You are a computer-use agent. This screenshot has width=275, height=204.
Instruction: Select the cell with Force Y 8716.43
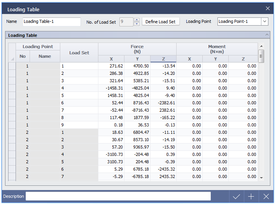tap(137, 103)
